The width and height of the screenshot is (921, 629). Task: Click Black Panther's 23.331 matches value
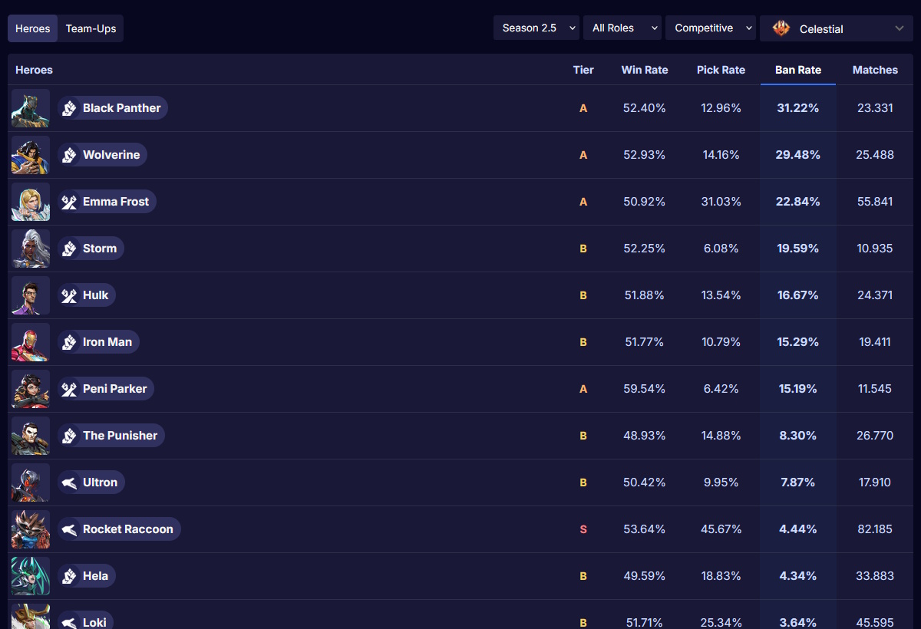(x=875, y=108)
